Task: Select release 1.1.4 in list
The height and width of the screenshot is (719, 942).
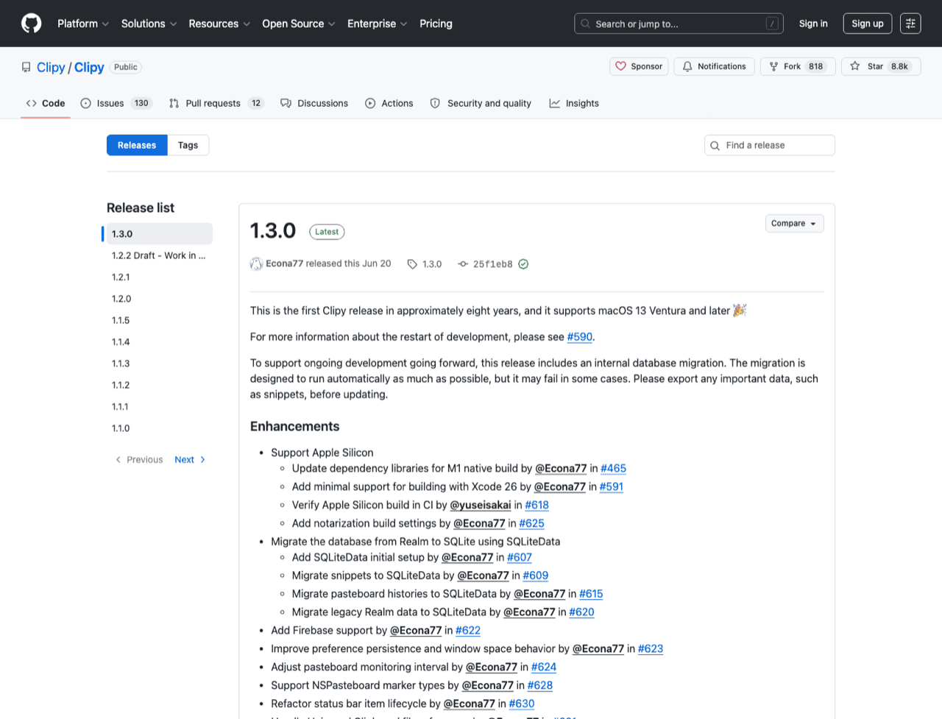Action: (x=160, y=342)
